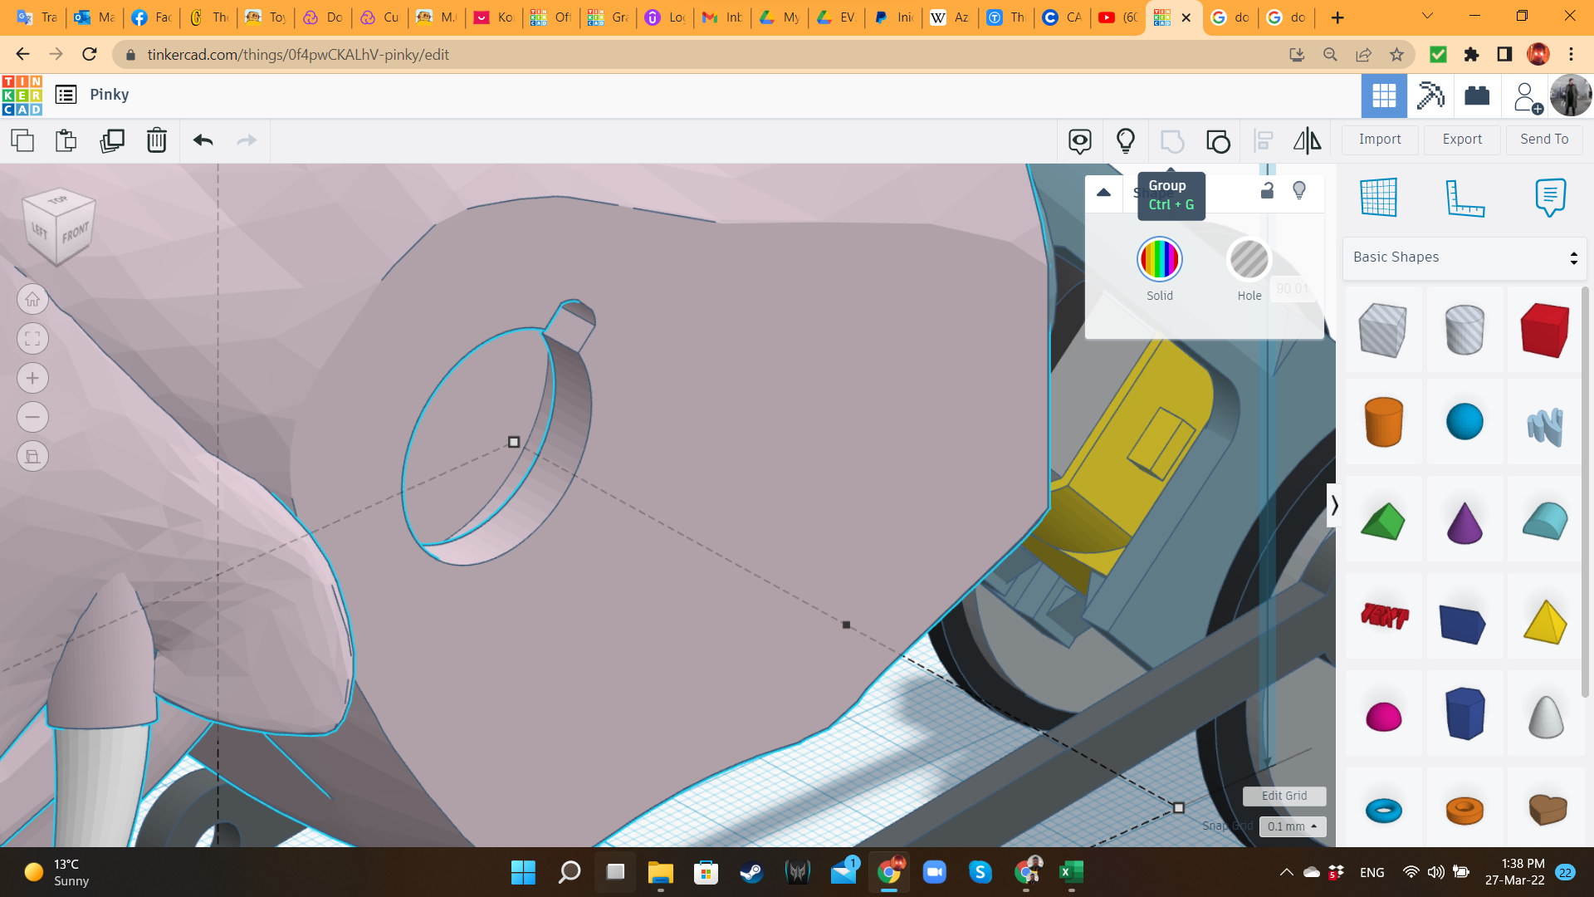The width and height of the screenshot is (1594, 897).
Task: Click the Export button
Action: [x=1462, y=140]
